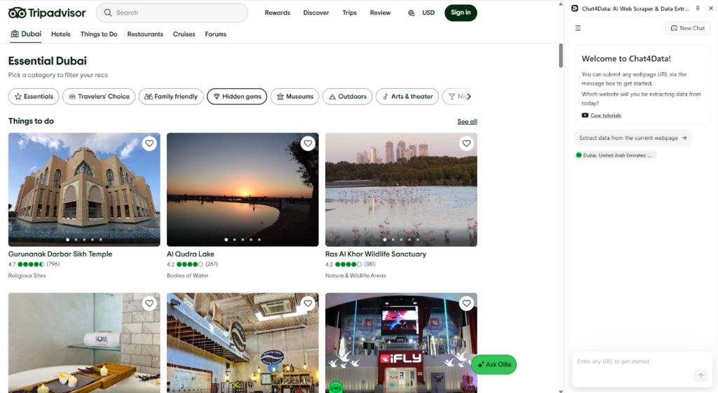This screenshot has height=393, width=718.
Task: Favorite the spa bathtub photo card
Action: [x=149, y=303]
